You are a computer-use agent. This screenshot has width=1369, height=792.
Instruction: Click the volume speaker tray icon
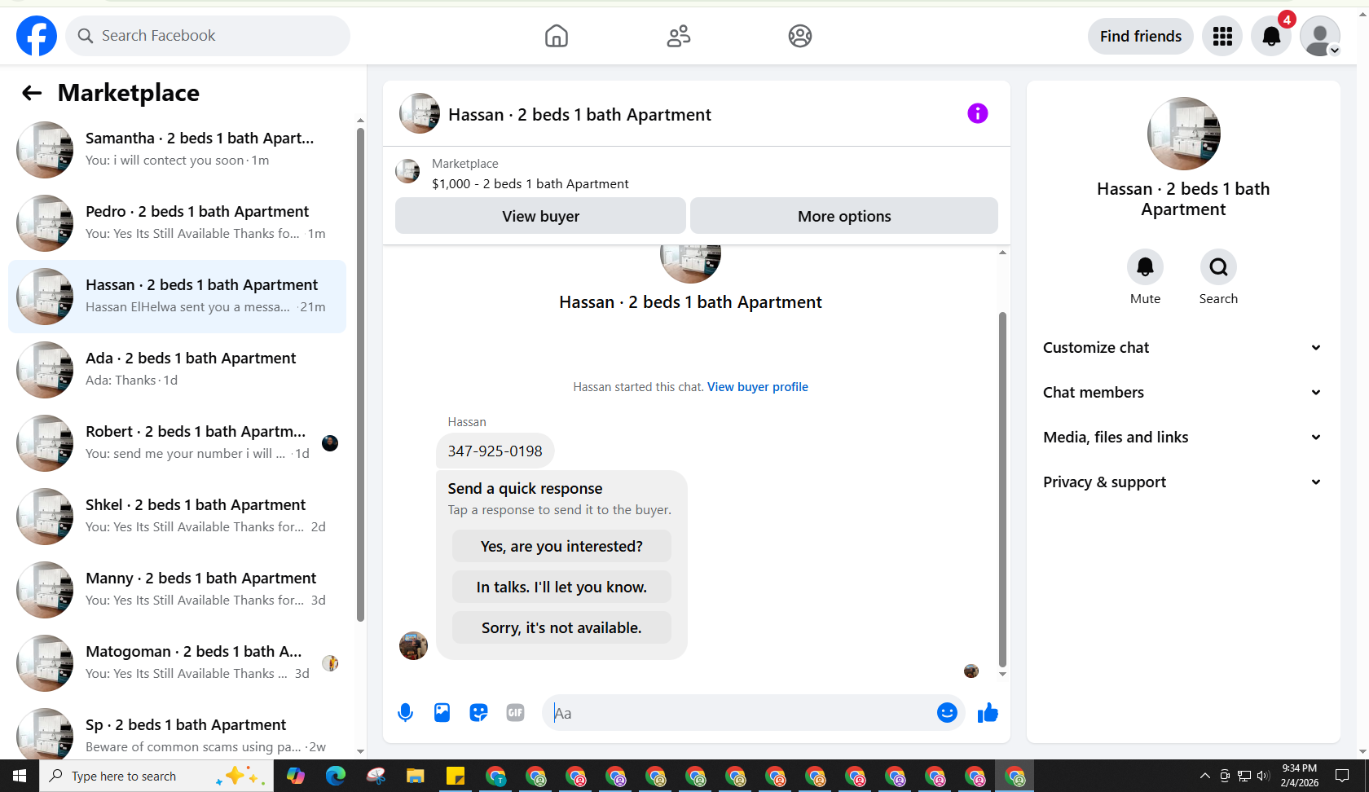(x=1263, y=776)
